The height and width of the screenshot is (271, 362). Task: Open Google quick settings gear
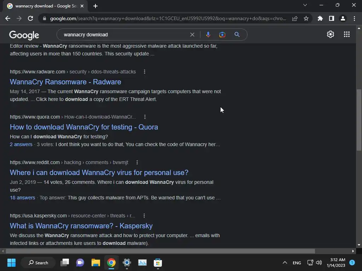tap(331, 34)
